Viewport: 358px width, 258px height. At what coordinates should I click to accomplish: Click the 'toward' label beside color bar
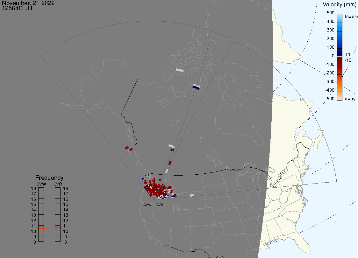click(x=351, y=17)
